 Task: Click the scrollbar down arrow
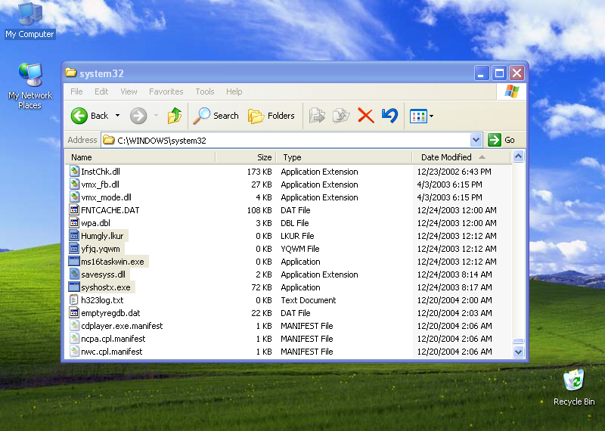point(518,352)
